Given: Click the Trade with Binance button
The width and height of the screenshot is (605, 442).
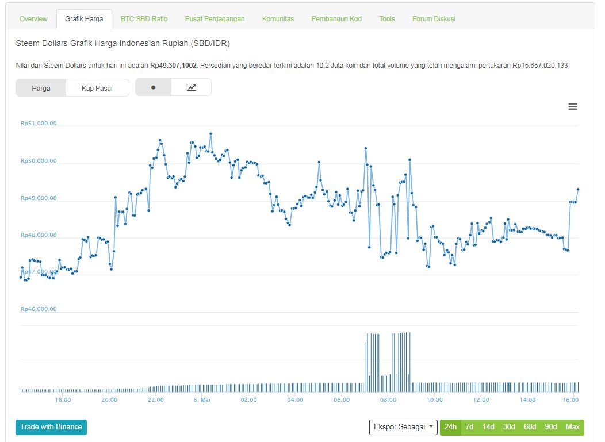Looking at the screenshot, I should point(51,427).
